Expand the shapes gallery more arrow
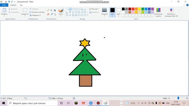 click(87, 15)
